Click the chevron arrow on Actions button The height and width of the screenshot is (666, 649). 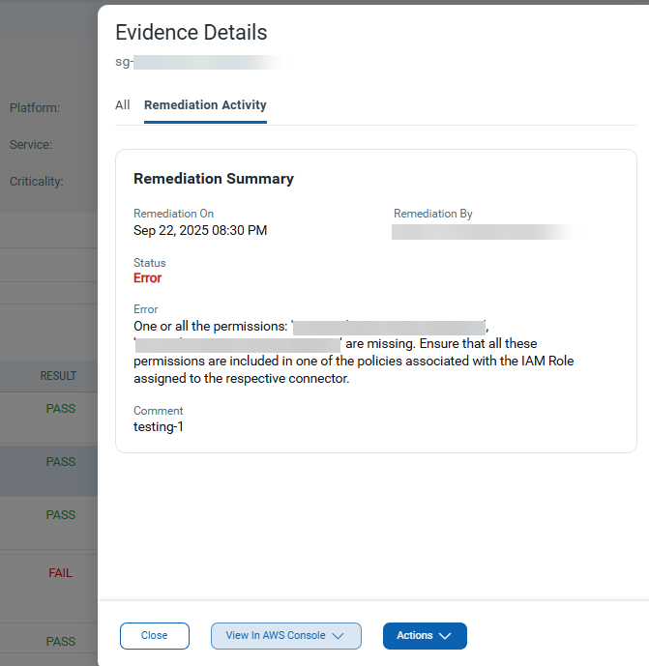click(x=445, y=636)
